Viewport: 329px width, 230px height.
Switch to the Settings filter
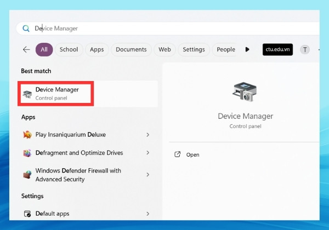(194, 50)
